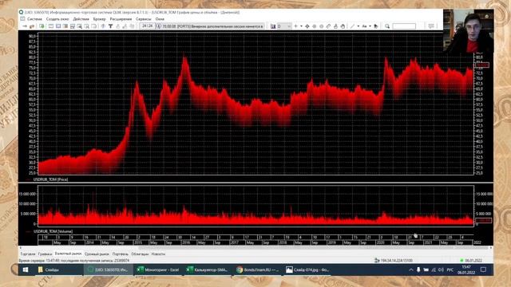Select the crosshair plus tool

pos(296,26)
